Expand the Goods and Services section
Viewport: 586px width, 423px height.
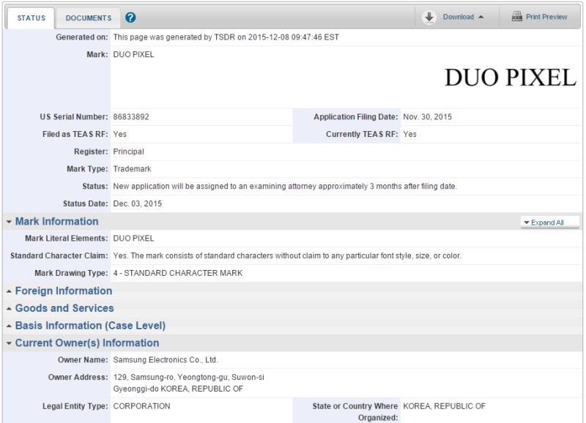click(64, 308)
